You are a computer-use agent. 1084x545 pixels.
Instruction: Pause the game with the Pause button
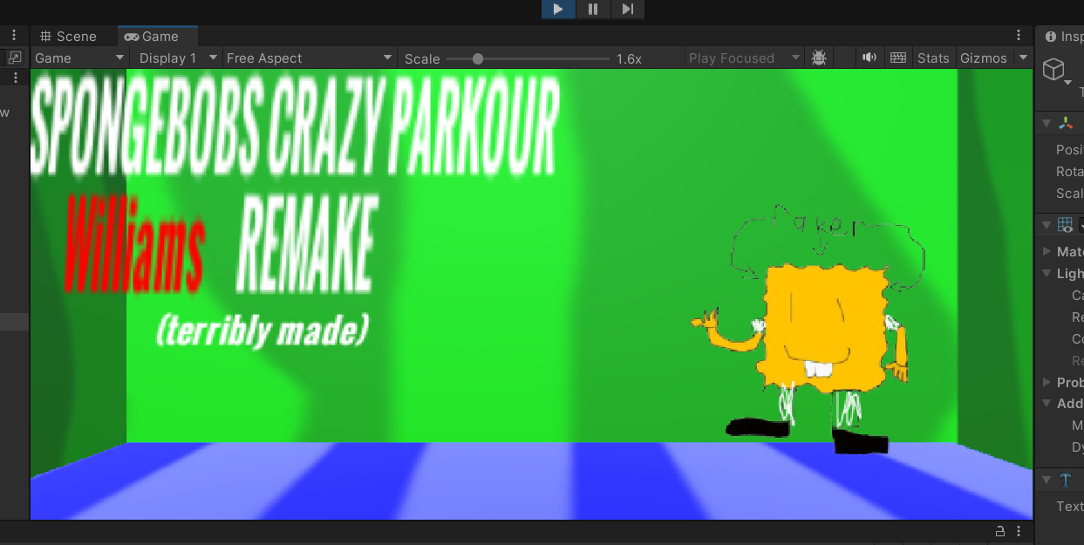click(593, 10)
